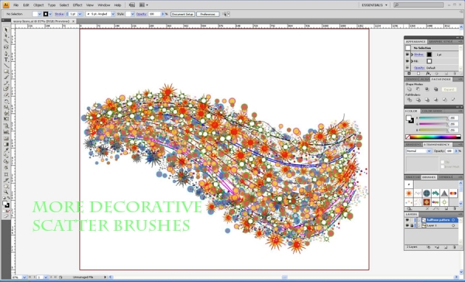Screen dimensions: 465x282
Task: Click the Opacity link in control bar
Action: [x=142, y=14]
